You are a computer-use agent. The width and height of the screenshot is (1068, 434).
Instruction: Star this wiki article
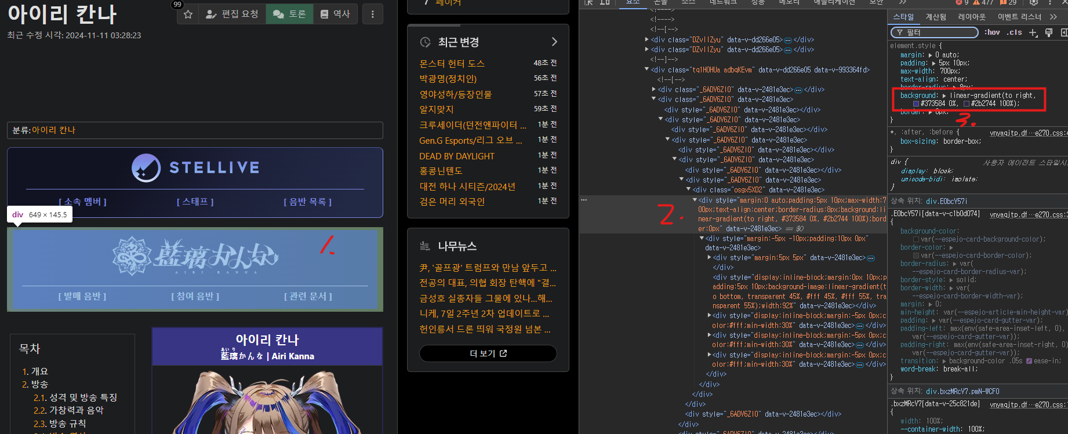point(188,14)
